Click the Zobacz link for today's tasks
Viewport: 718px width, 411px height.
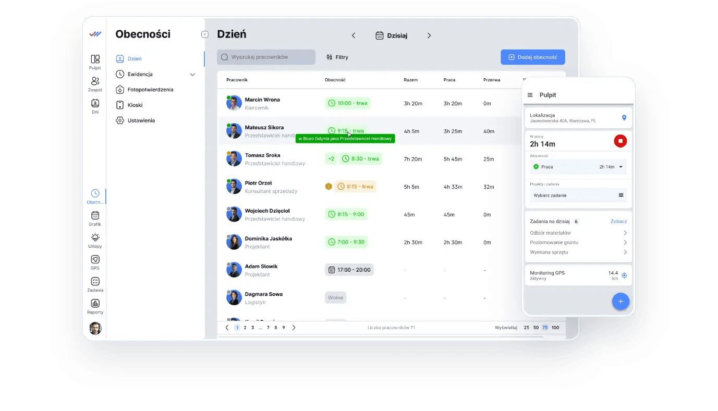pos(618,221)
